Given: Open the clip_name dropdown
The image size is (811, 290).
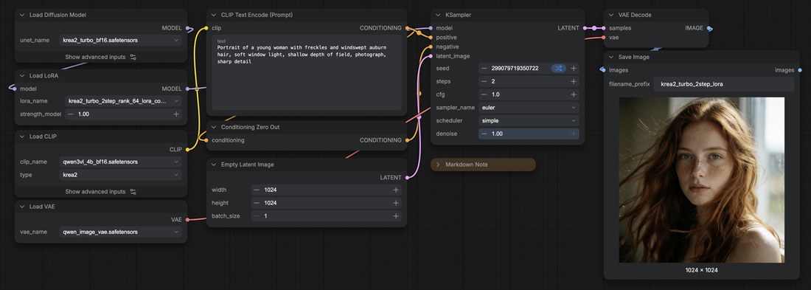Looking at the screenshot, I should click(120, 162).
